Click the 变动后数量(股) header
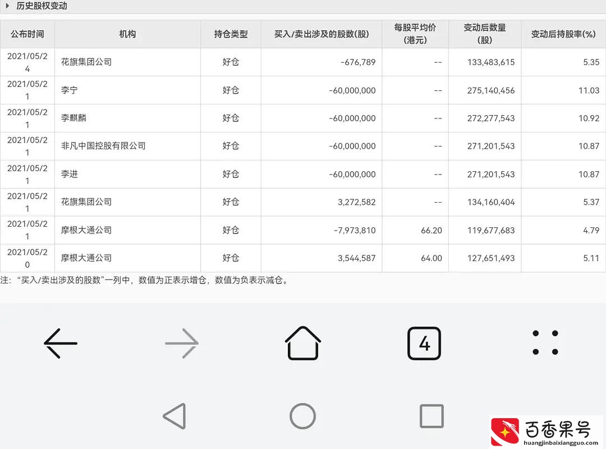This screenshot has height=449, width=606. click(x=485, y=34)
